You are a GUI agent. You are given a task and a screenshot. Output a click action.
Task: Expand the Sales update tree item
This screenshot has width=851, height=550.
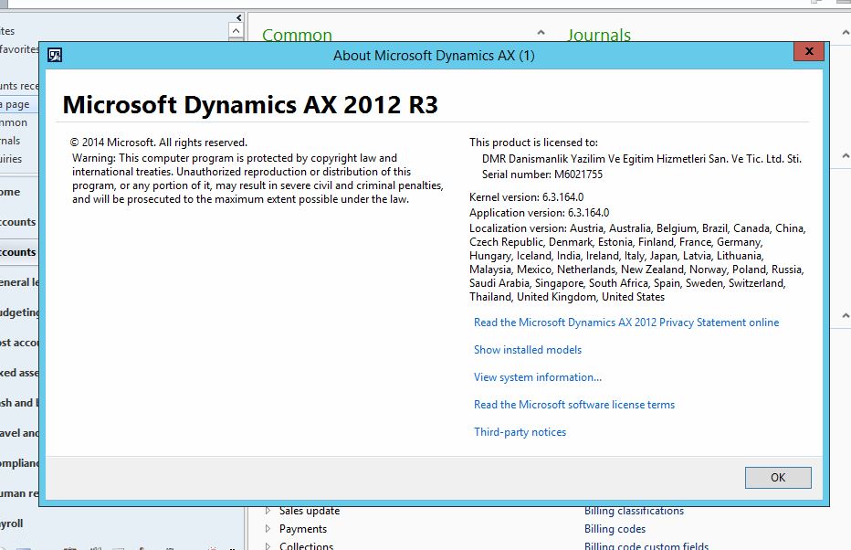click(268, 511)
